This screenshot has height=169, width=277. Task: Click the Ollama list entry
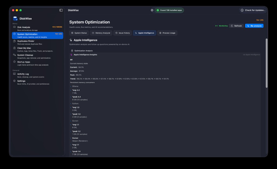click(x=75, y=87)
